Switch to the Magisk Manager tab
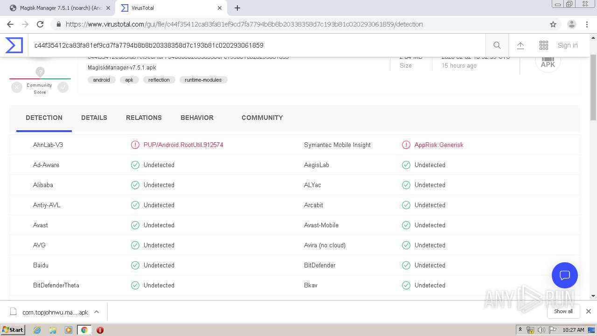Viewport: 597px width, 336px height. [x=61, y=8]
